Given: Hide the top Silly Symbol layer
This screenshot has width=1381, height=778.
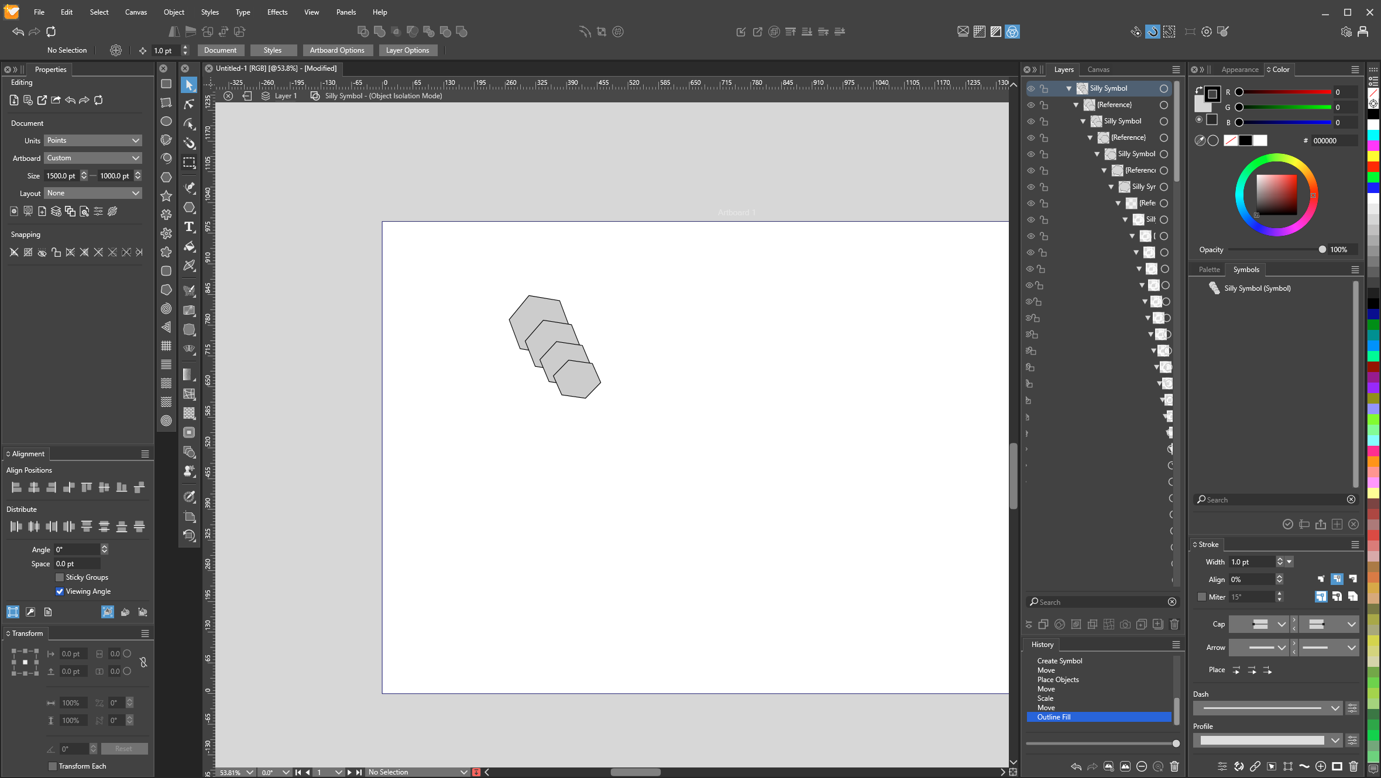Looking at the screenshot, I should coord(1030,88).
